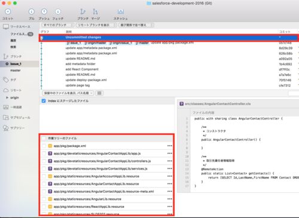The width and height of the screenshot is (299, 218).
Task: Click the Stash (スタッシュ) toolbar icon
Action: pos(121,12)
